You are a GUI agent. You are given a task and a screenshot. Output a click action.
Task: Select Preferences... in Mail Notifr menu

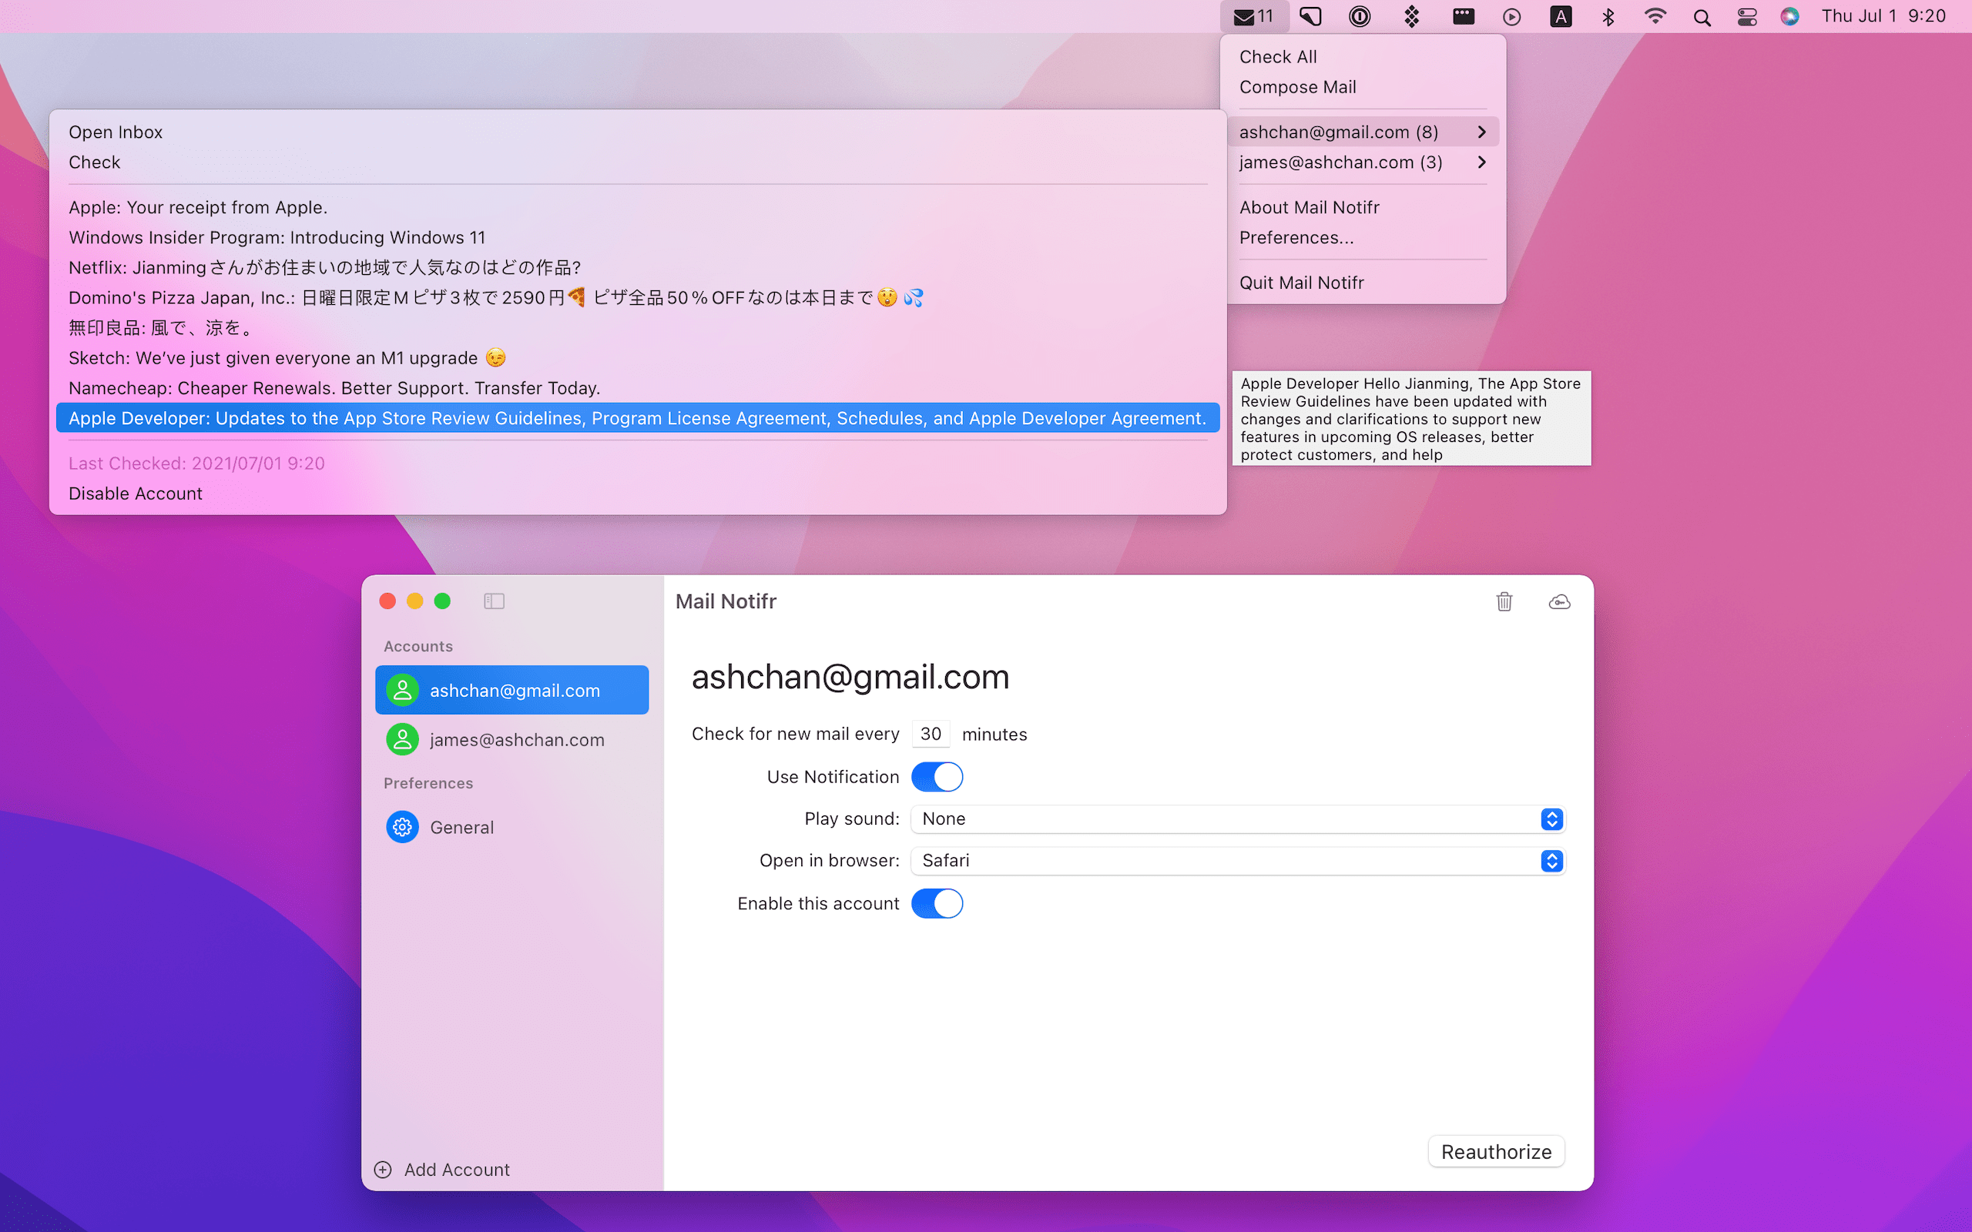(x=1296, y=238)
